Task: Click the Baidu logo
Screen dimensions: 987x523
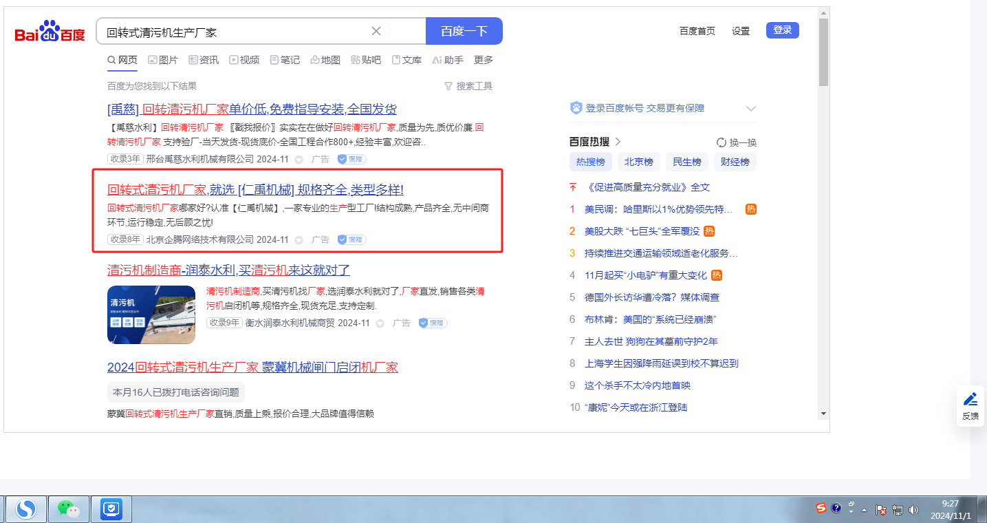Action: point(50,32)
